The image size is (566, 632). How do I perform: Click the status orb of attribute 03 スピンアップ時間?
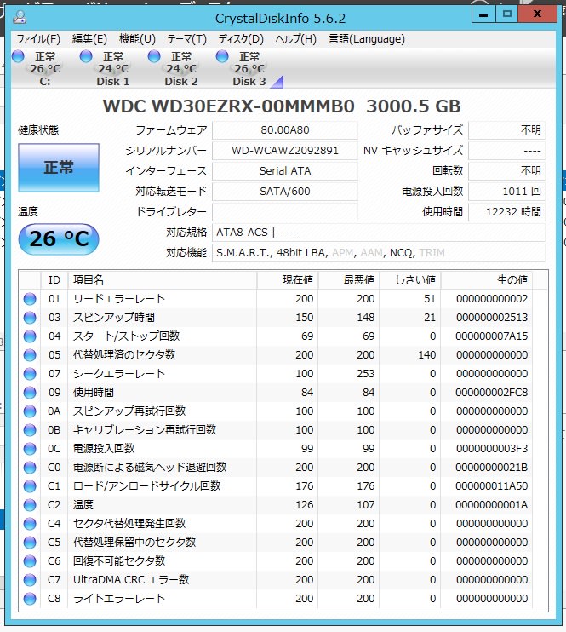pyautogui.click(x=30, y=318)
